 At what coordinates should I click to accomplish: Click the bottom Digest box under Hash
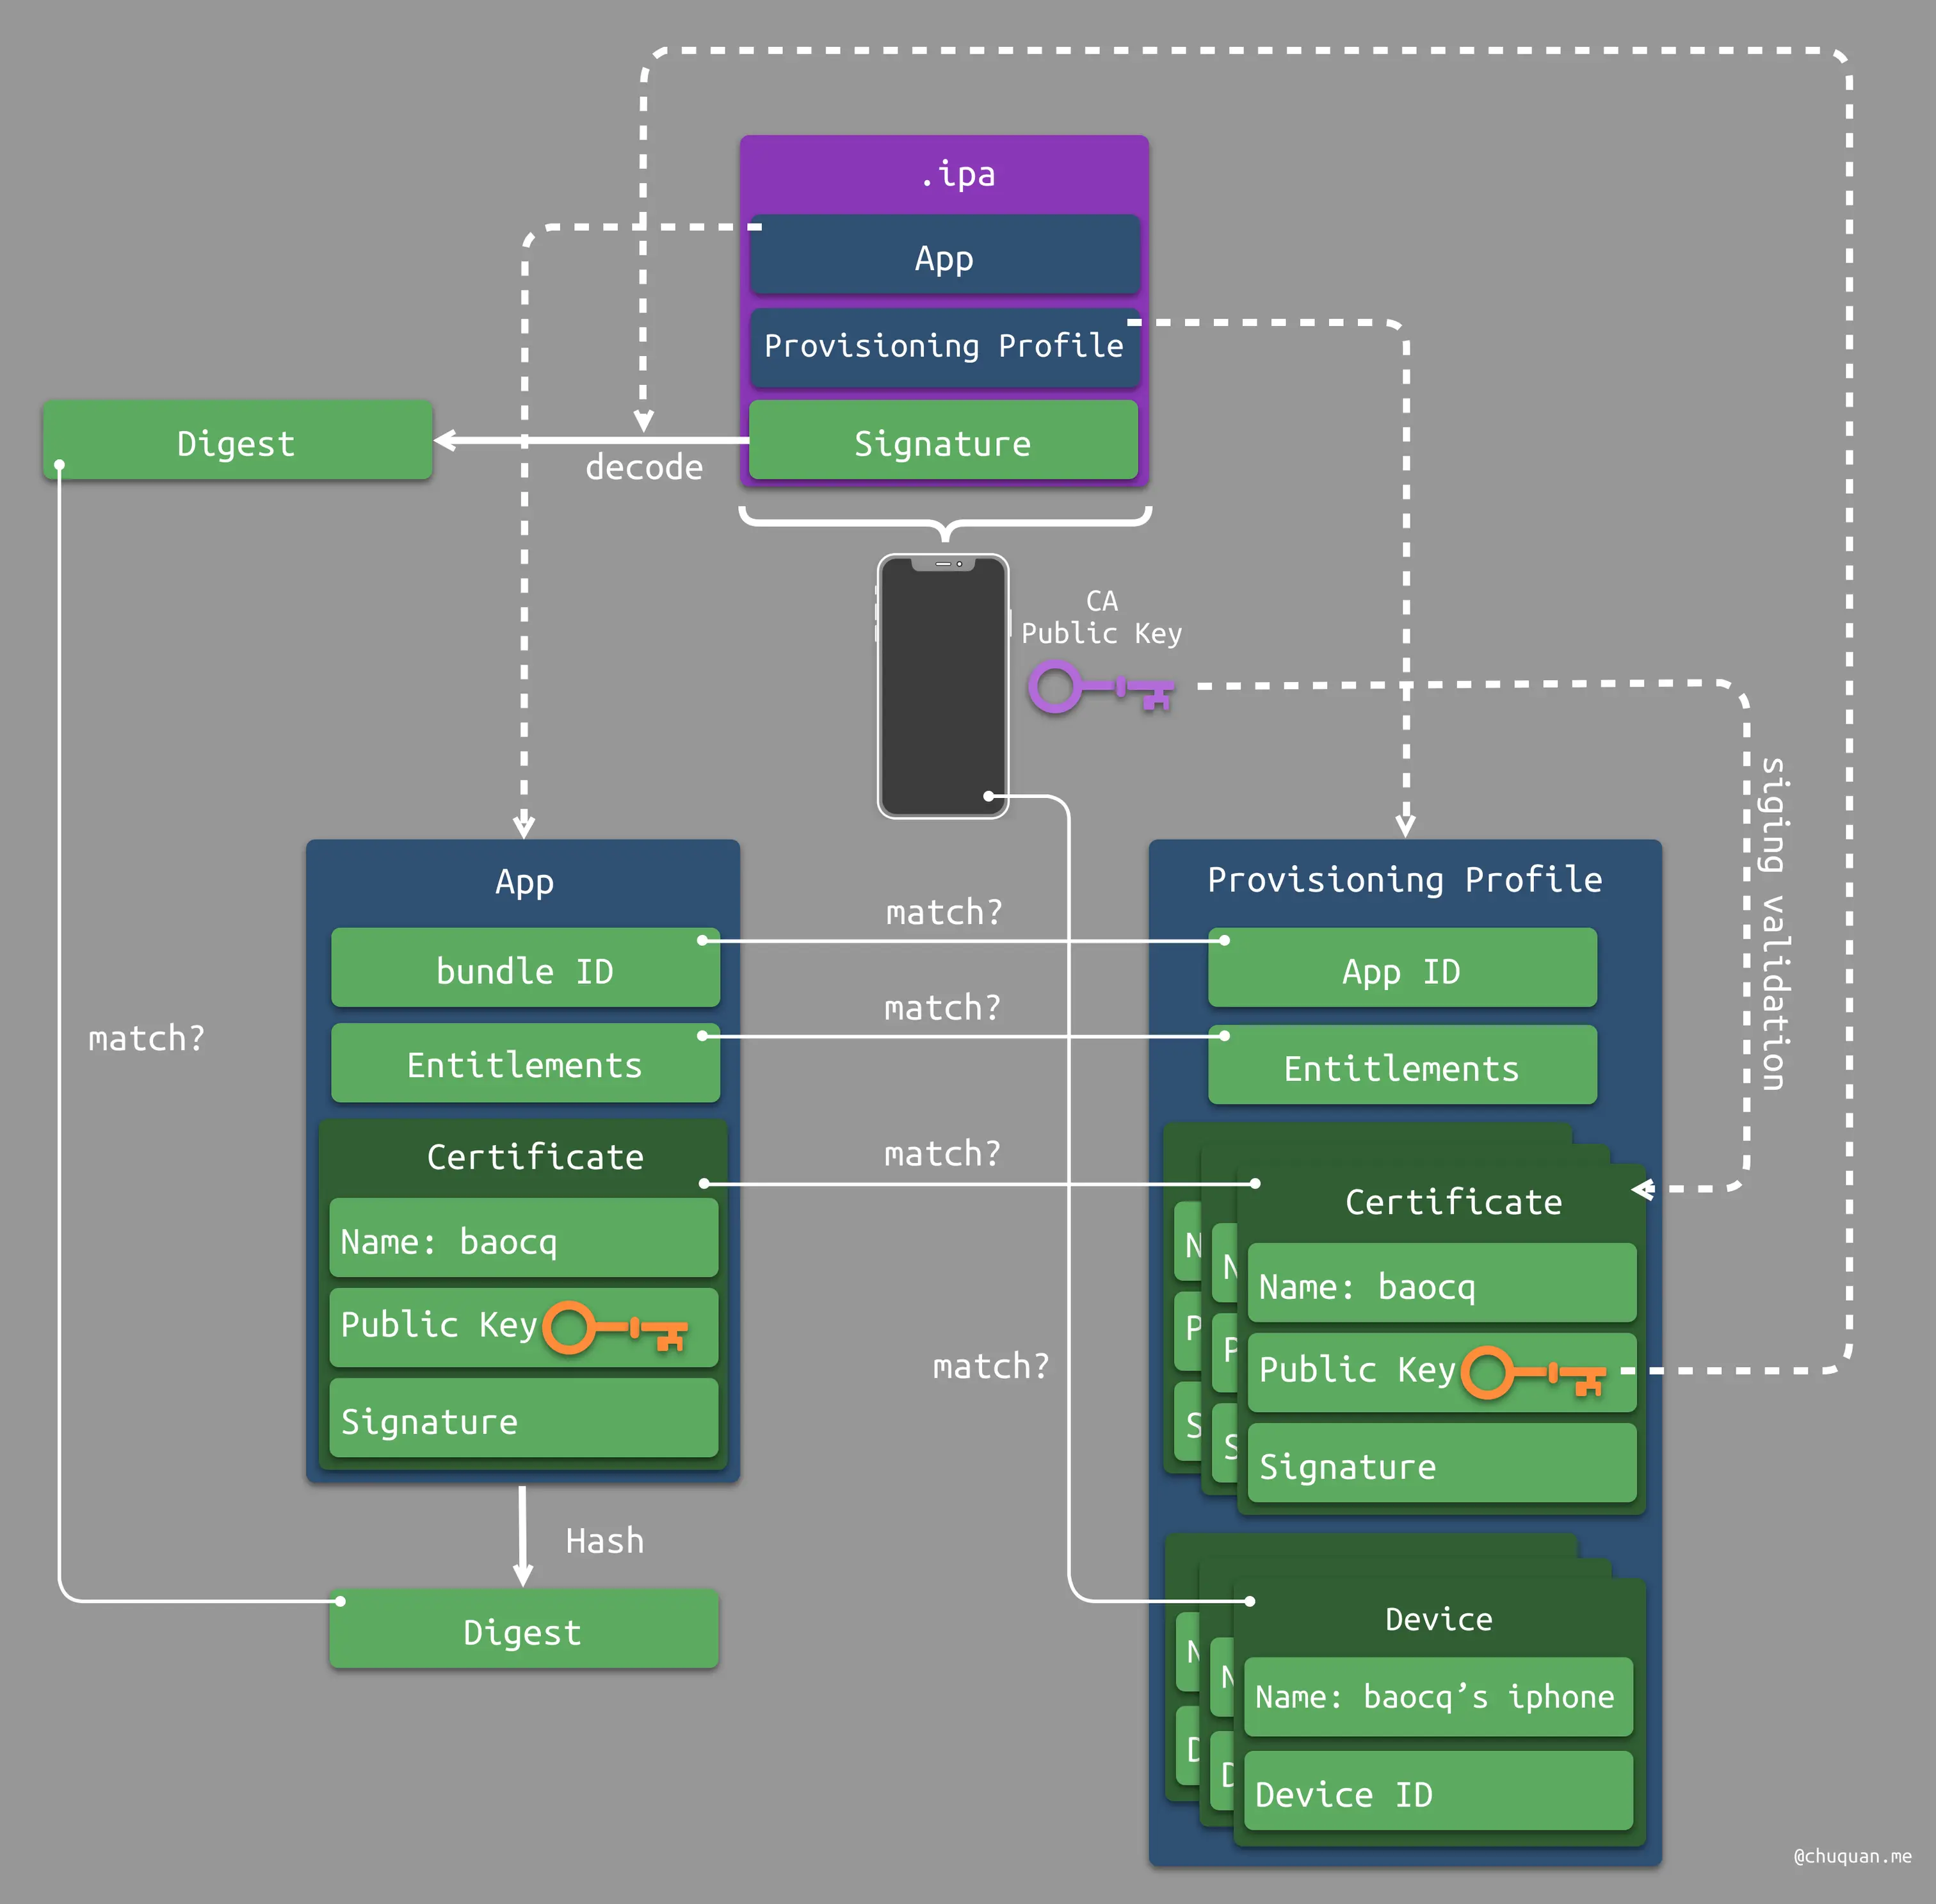tap(522, 1631)
